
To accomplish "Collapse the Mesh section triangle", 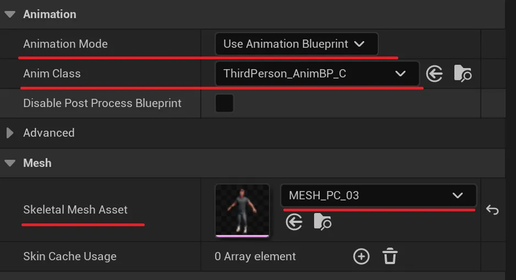I will click(x=10, y=163).
